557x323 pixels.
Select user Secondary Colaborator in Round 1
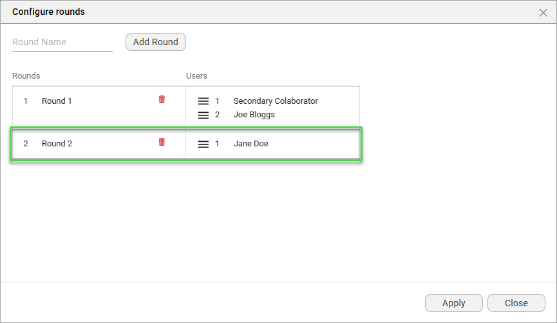pyautogui.click(x=276, y=101)
